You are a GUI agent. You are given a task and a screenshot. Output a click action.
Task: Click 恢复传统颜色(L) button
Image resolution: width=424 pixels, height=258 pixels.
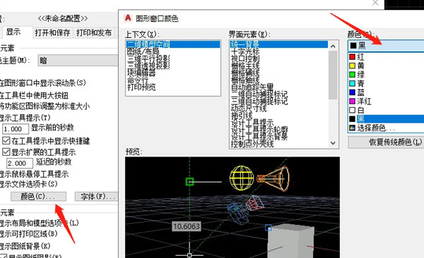coord(386,142)
